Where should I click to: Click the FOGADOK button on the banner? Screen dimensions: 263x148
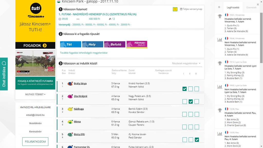[35, 45]
